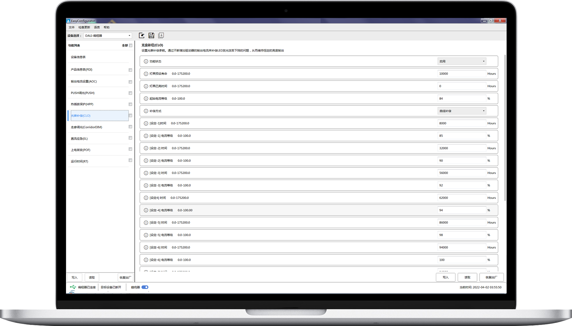
Task: Open the 帮助 menu
Action: (107, 27)
